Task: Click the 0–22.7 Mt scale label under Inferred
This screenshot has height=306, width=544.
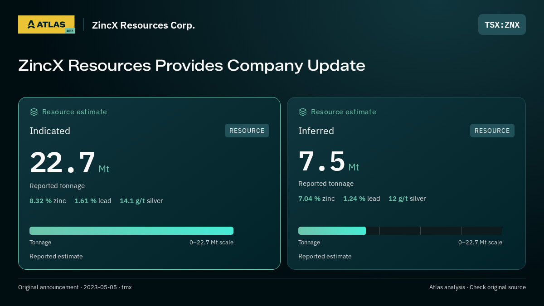Action: click(480, 243)
